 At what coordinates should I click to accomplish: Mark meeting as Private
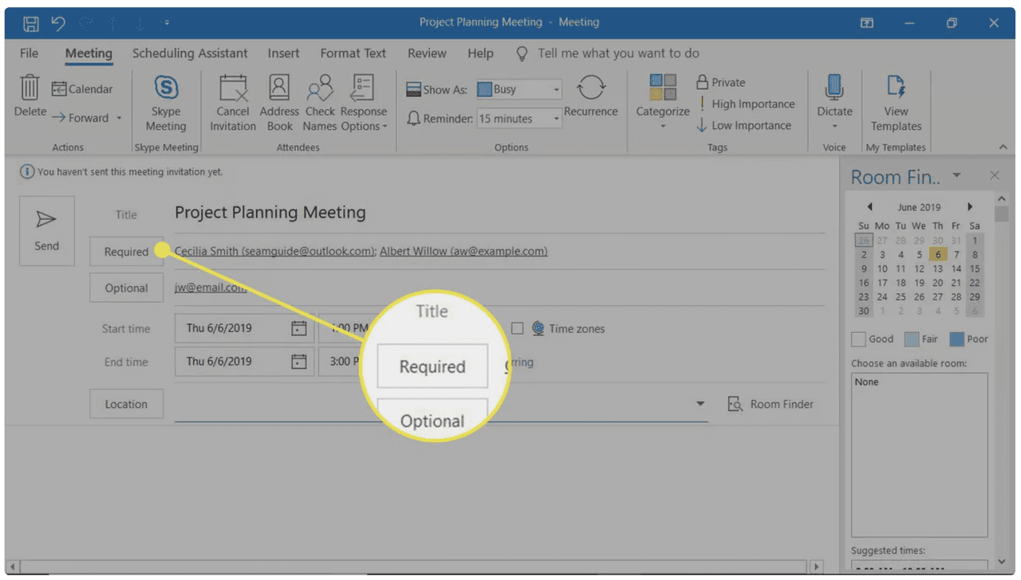pyautogui.click(x=720, y=82)
